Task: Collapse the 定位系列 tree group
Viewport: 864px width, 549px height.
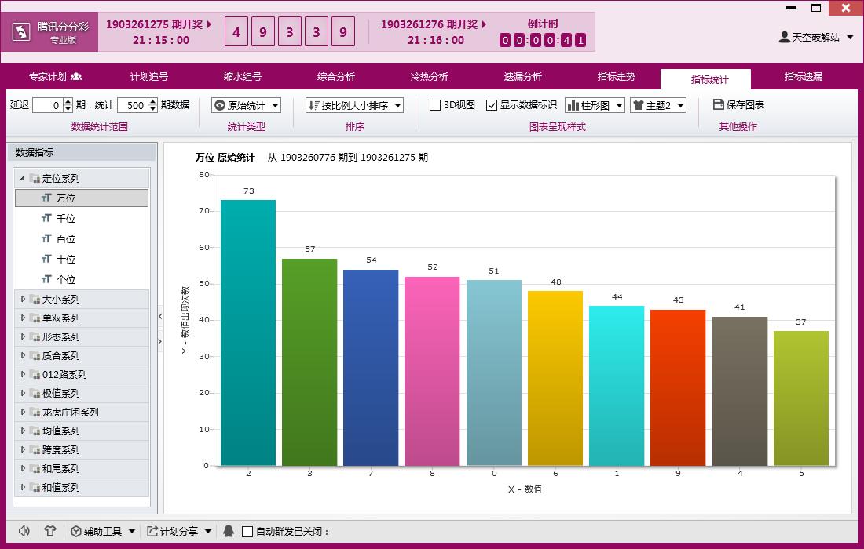Action: [22, 178]
